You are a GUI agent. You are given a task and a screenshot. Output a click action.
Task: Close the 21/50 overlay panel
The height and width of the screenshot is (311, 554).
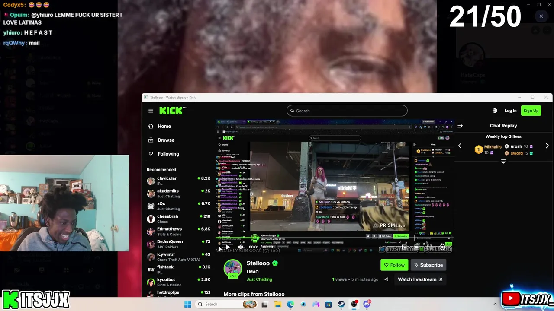pyautogui.click(x=541, y=16)
